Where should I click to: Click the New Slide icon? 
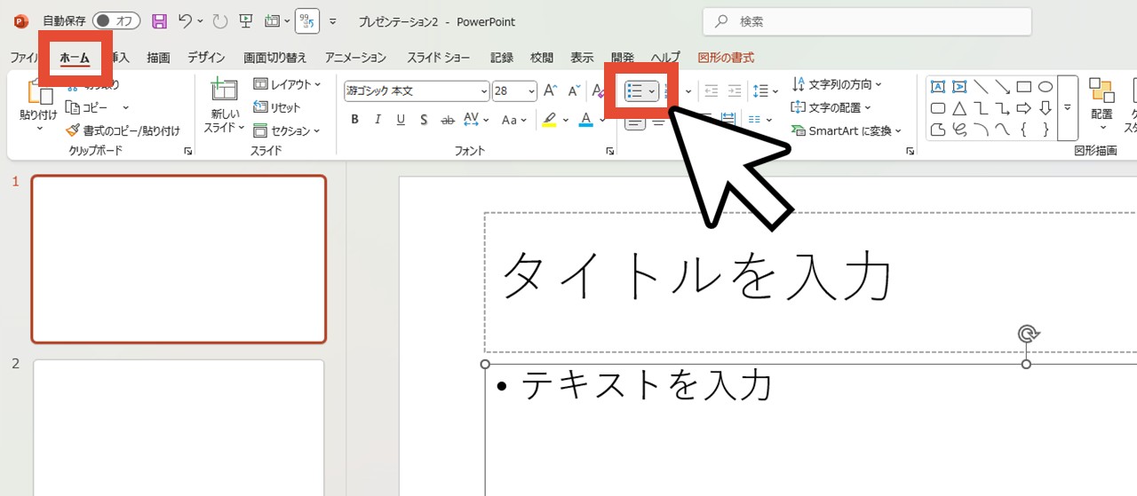[224, 91]
